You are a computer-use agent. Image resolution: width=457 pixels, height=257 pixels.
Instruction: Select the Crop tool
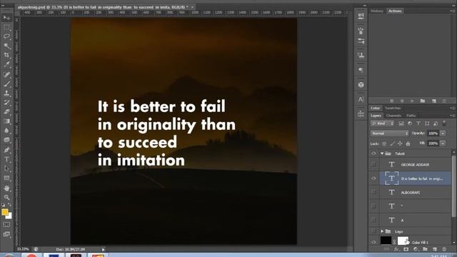6,55
